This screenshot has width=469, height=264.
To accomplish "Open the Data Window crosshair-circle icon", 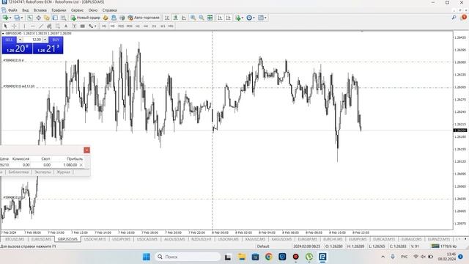I will coord(39,18).
